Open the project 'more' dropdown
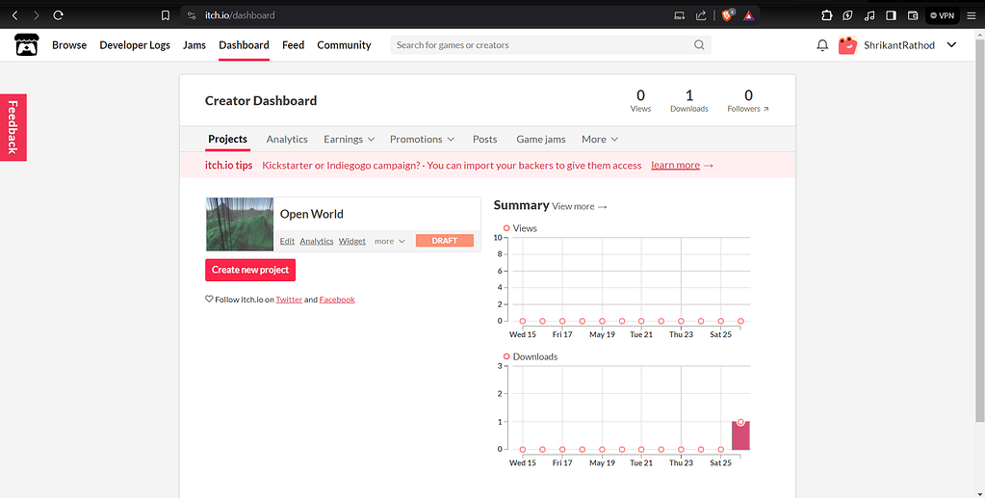 390,241
